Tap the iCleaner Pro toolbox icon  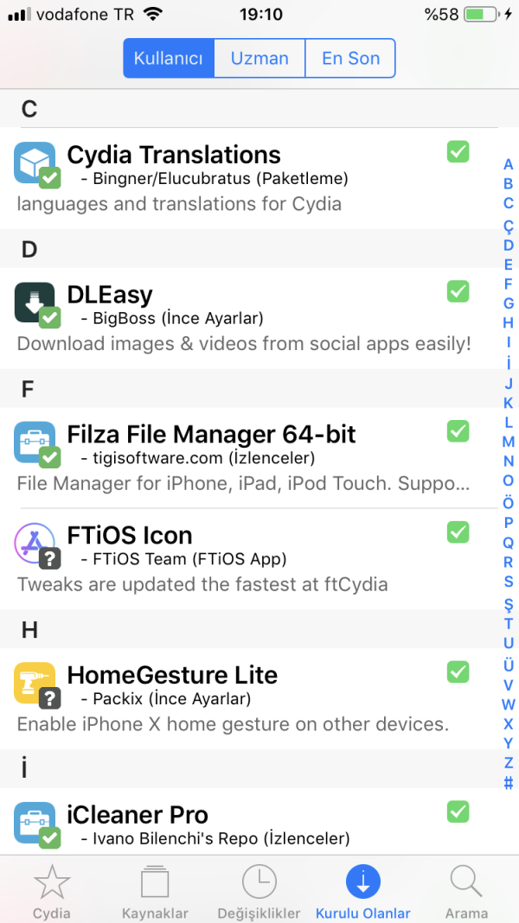coord(35,823)
